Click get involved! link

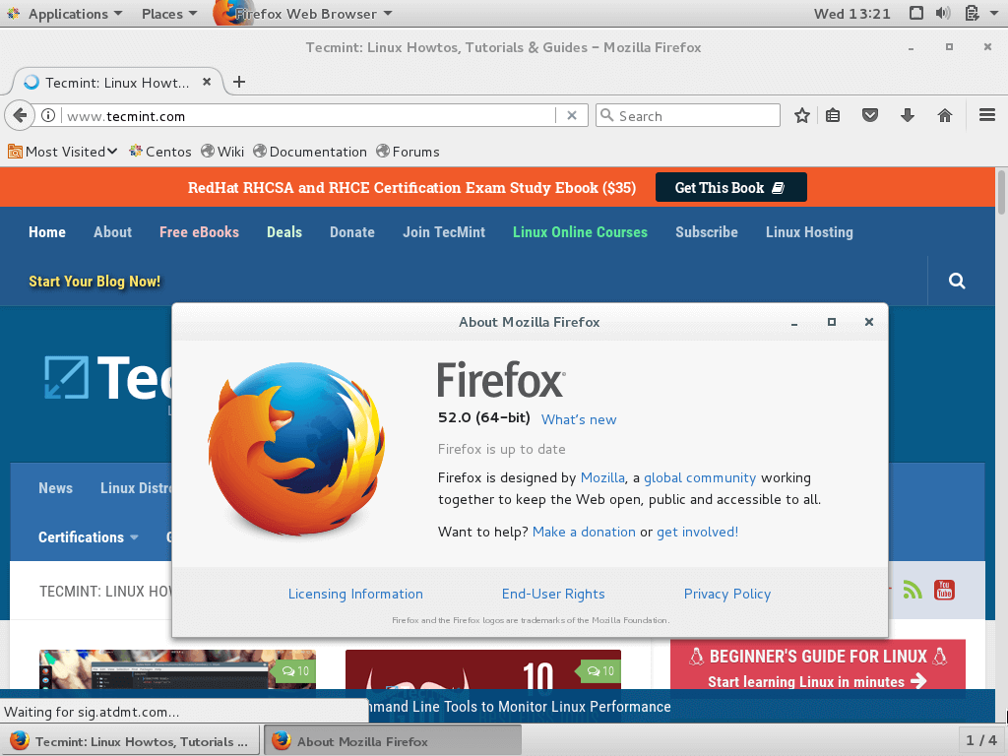(x=698, y=532)
